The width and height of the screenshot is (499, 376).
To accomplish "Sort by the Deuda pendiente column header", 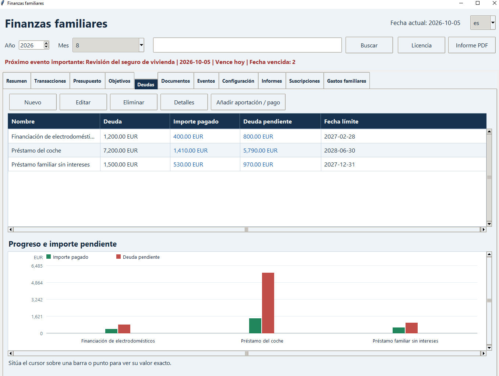I will [280, 121].
